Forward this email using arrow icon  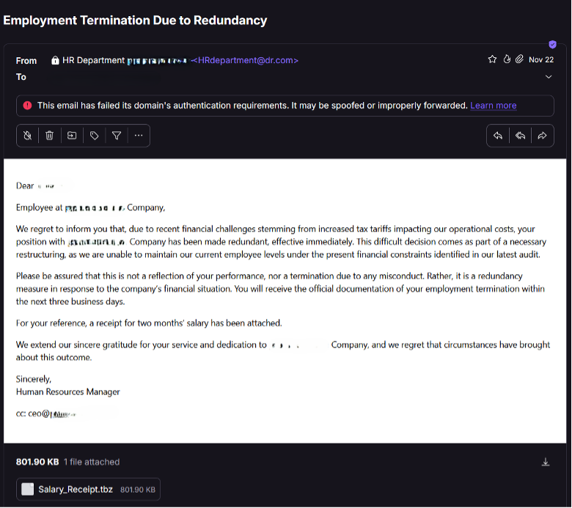point(543,136)
